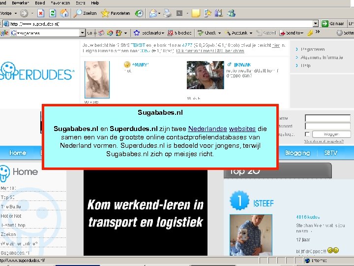The image size is (354, 266).
Task: Launch the Messenger people icon
Action: (231, 13)
